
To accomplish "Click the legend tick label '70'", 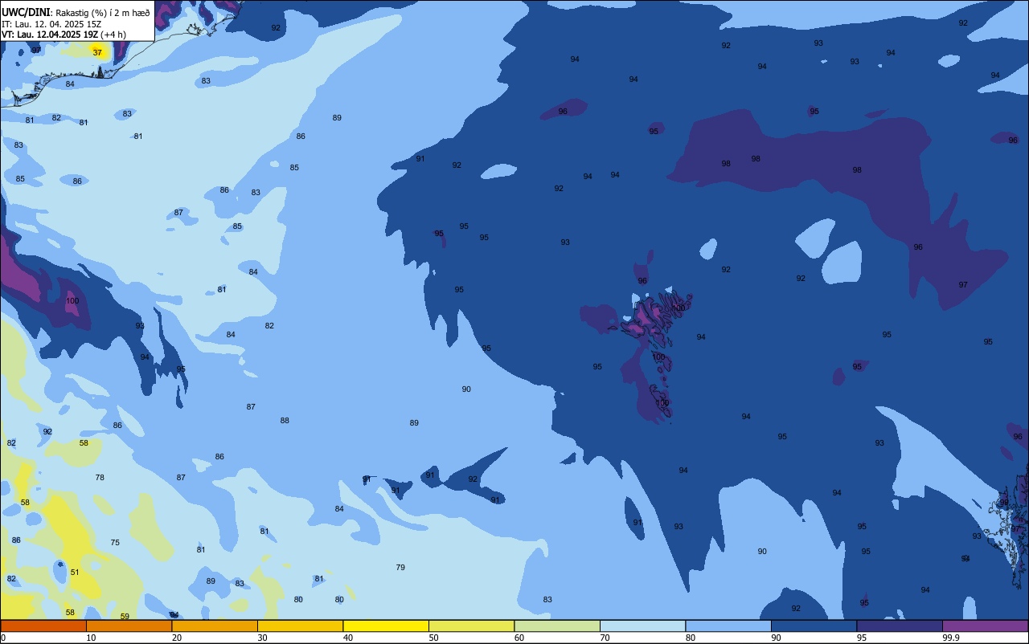I will tap(605, 638).
